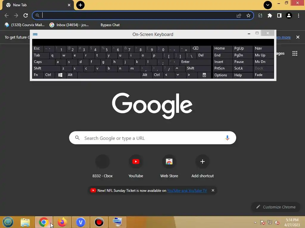This screenshot has height=228, width=305.
Task: Click the down arrow key on keyboard
Action: point(180,75)
